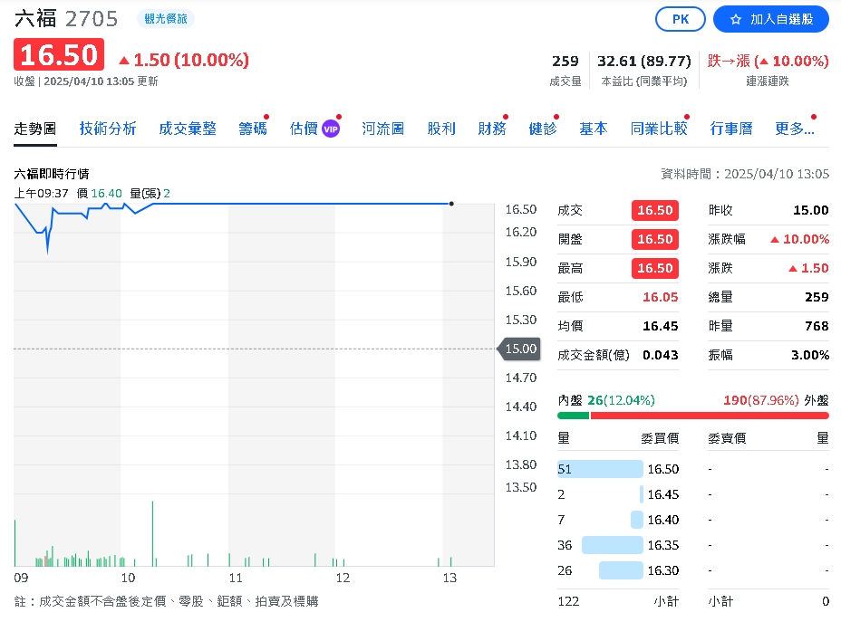841x622 pixels.
Task: Open the 更多 overflow dropdown menu
Action: click(x=795, y=129)
